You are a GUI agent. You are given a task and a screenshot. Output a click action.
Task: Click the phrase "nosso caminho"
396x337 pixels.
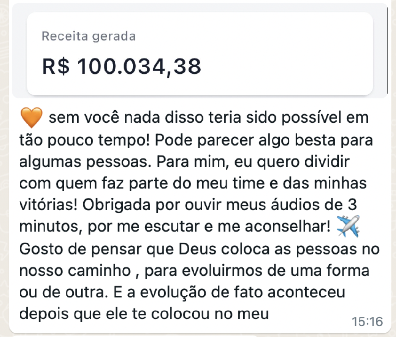75,271
